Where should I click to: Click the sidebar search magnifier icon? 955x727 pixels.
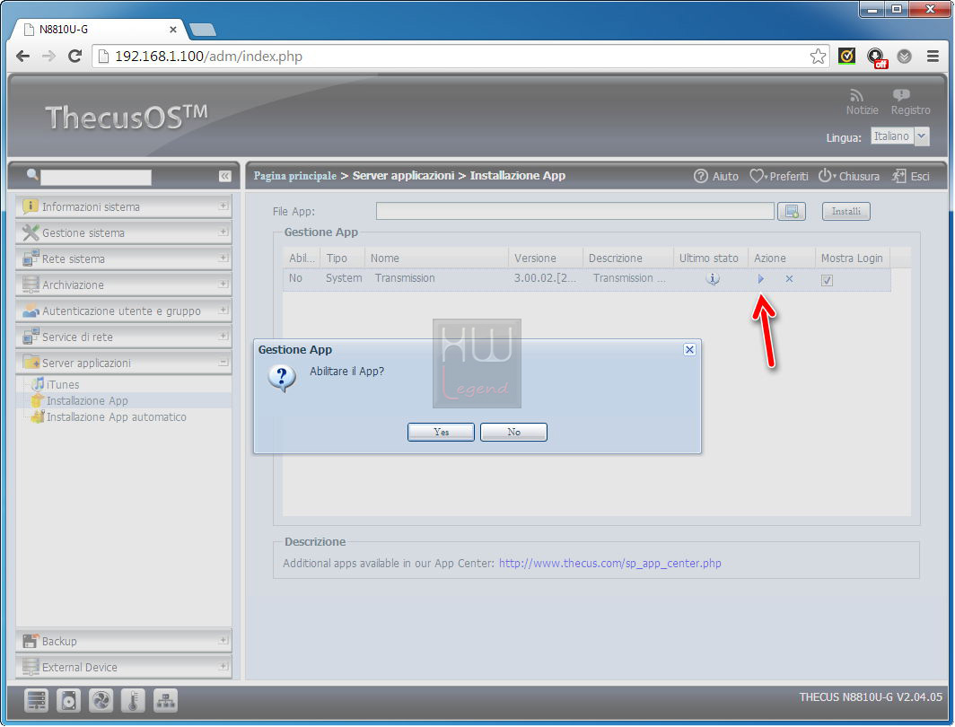pos(32,175)
